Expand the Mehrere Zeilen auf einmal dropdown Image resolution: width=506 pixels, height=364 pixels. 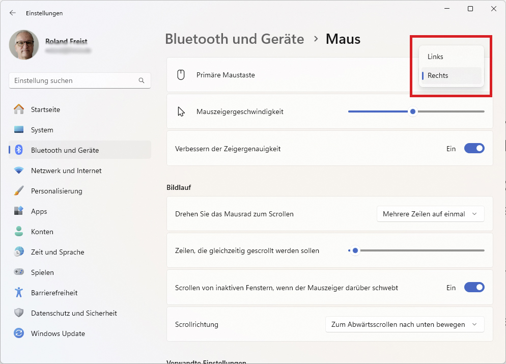coord(430,214)
